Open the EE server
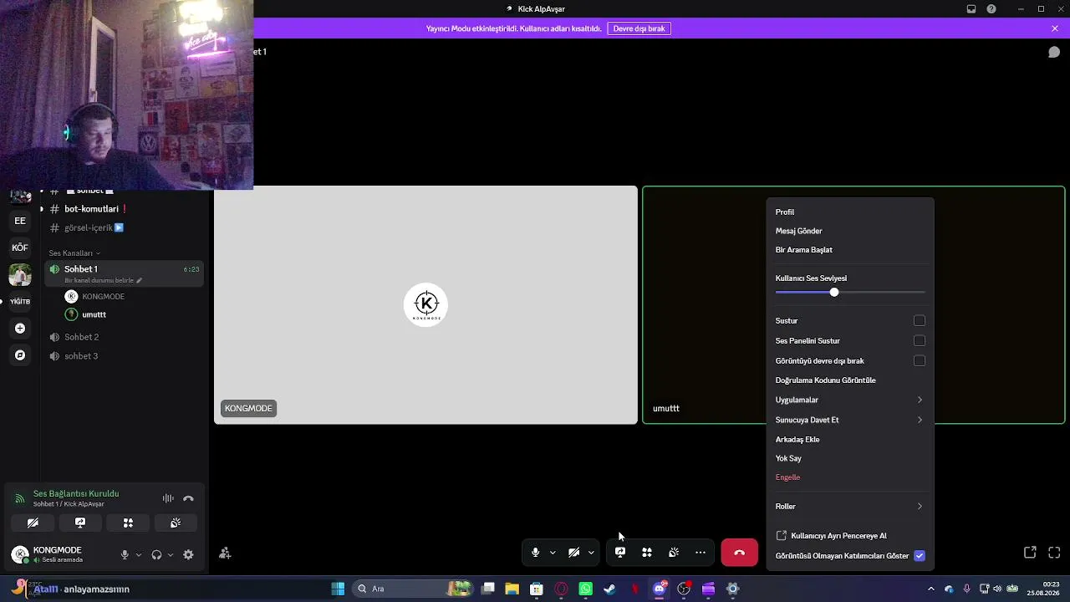The image size is (1070, 602). [20, 221]
